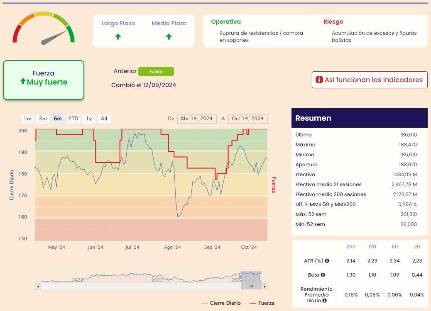Image resolution: width=431 pixels, height=311 pixels.
Task: Click the Beta info icon
Action: (323, 275)
